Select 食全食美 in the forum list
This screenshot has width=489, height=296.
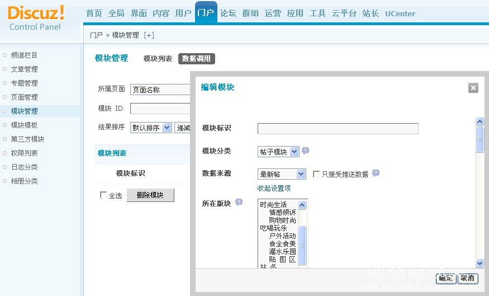283,244
